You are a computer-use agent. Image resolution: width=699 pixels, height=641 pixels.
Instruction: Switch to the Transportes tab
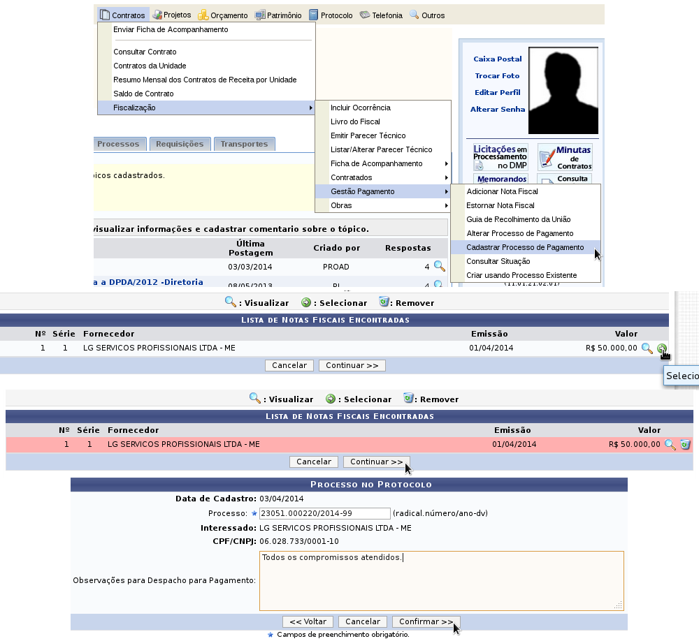(244, 144)
